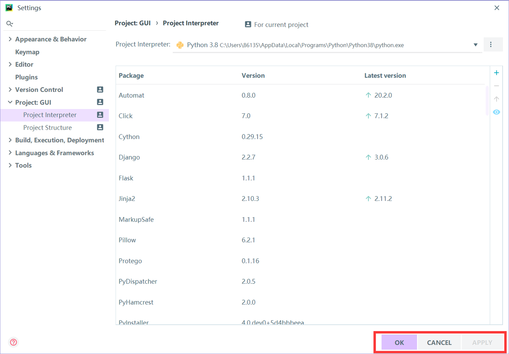Click the Package column header
Image resolution: width=509 pixels, height=354 pixels.
tap(131, 76)
